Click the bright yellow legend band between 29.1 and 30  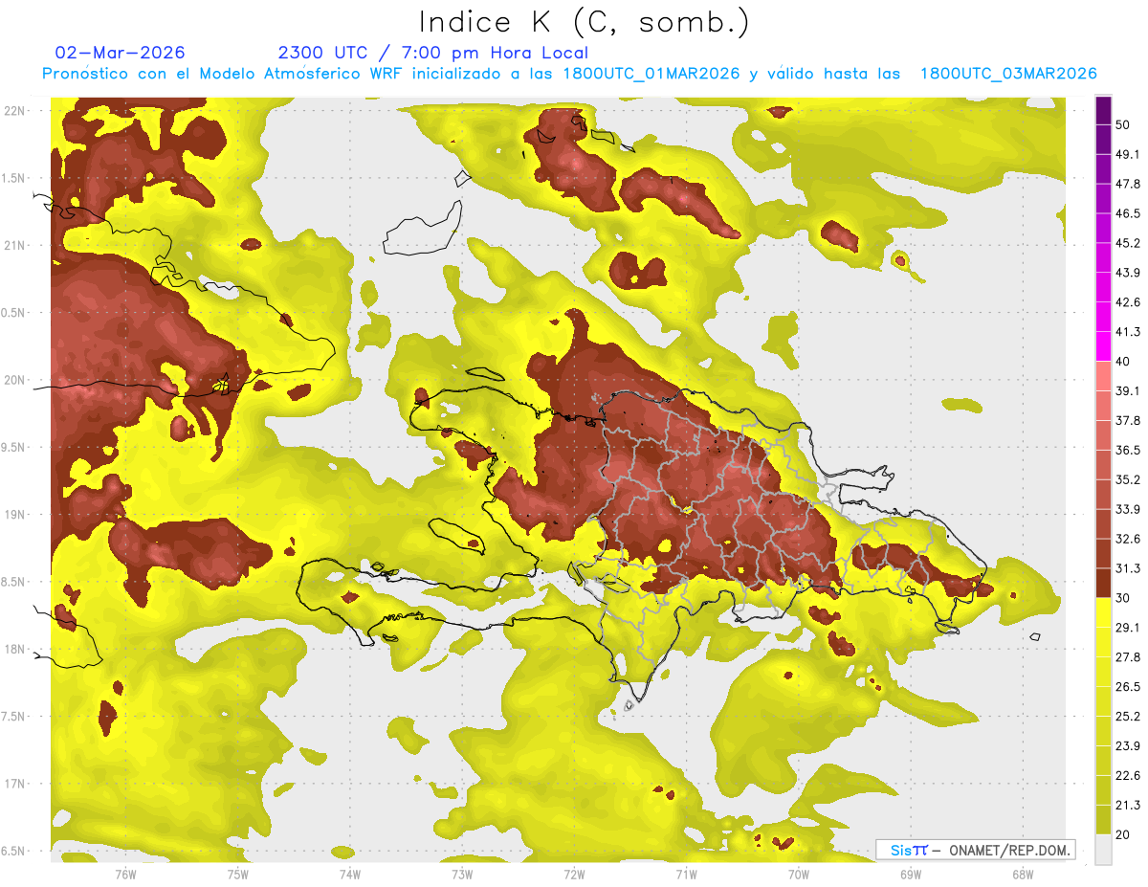click(1104, 612)
